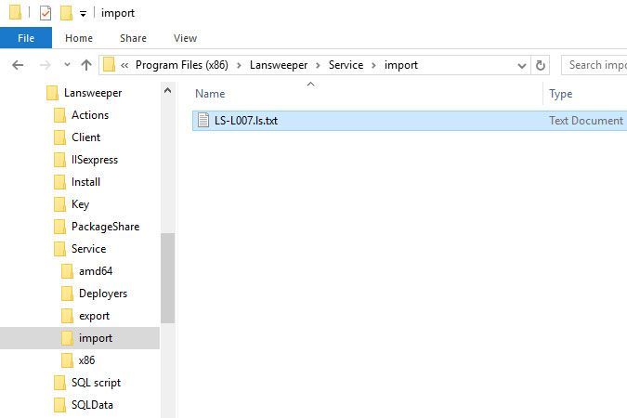Click the Properties icon in quick access toolbar
The width and height of the screenshot is (627, 418).
pyautogui.click(x=45, y=13)
